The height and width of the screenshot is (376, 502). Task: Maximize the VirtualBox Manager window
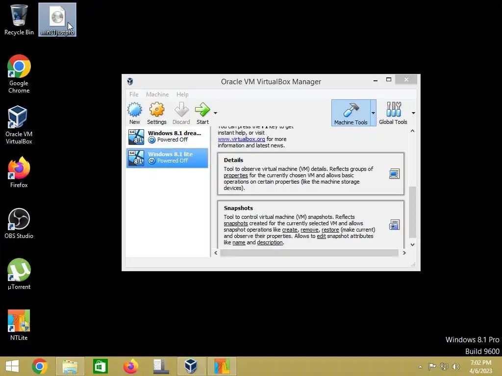(389, 80)
